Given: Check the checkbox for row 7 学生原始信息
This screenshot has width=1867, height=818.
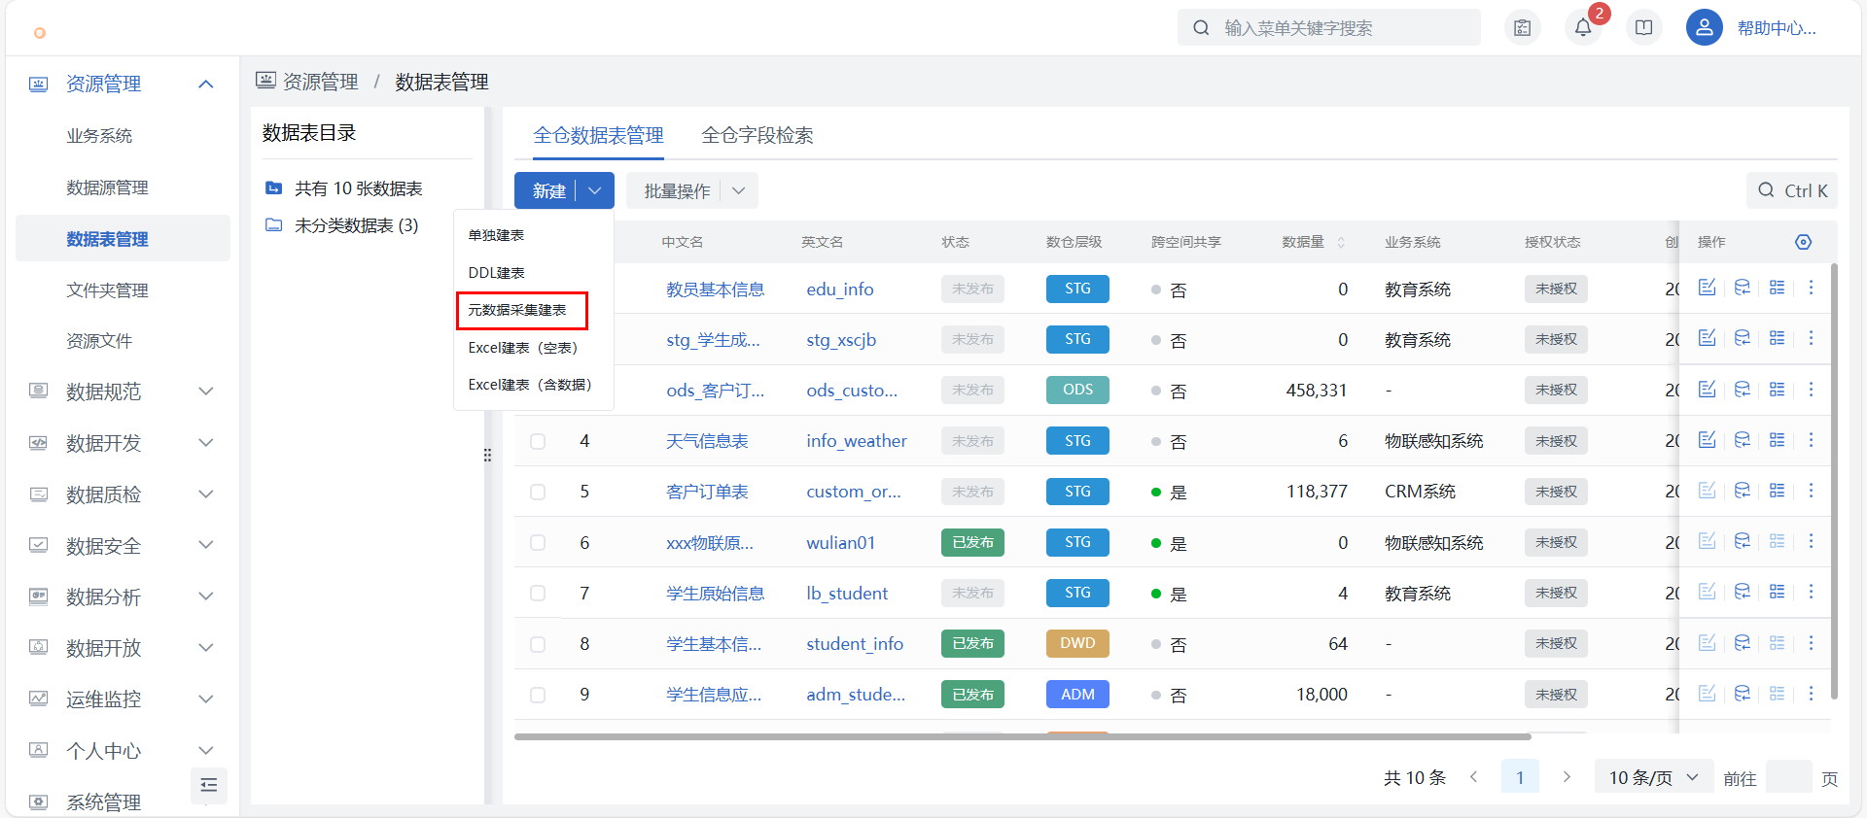Looking at the screenshot, I should tap(538, 593).
